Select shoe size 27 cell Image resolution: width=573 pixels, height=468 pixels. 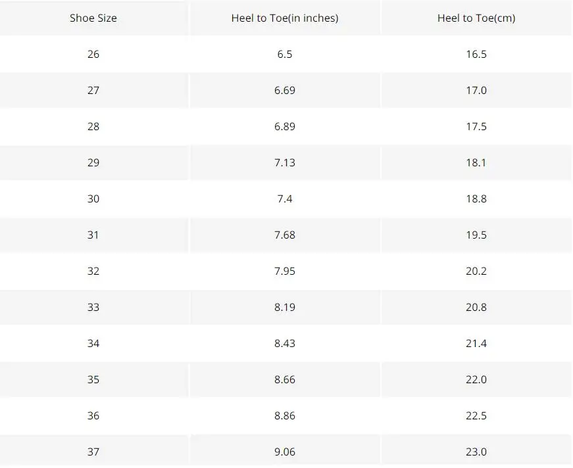tap(93, 90)
